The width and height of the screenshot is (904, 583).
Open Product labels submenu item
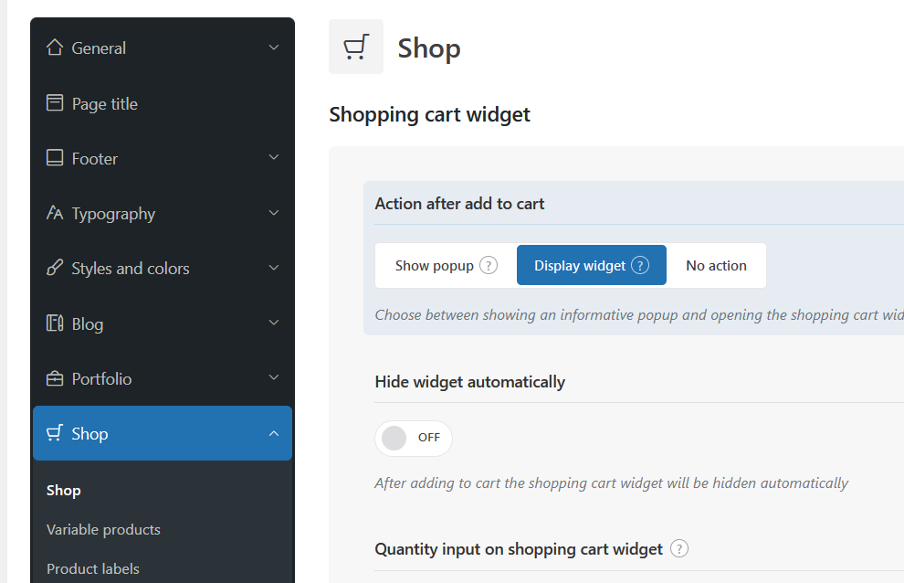(93, 568)
